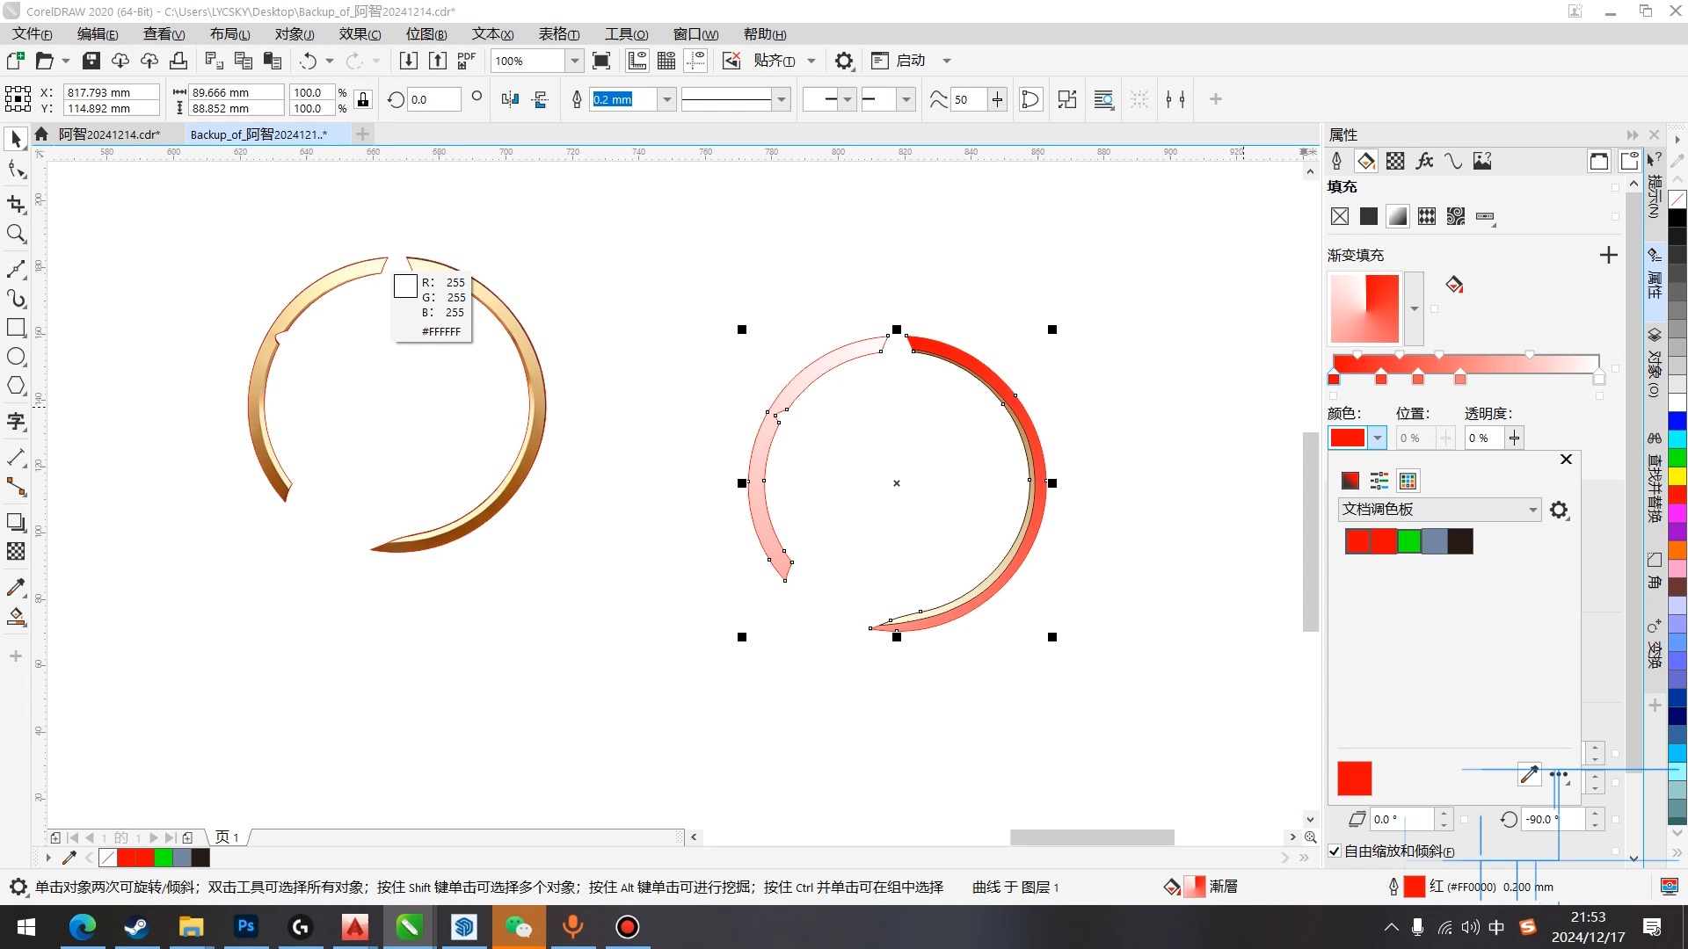
Task: Select the Crop tool
Action: [16, 204]
